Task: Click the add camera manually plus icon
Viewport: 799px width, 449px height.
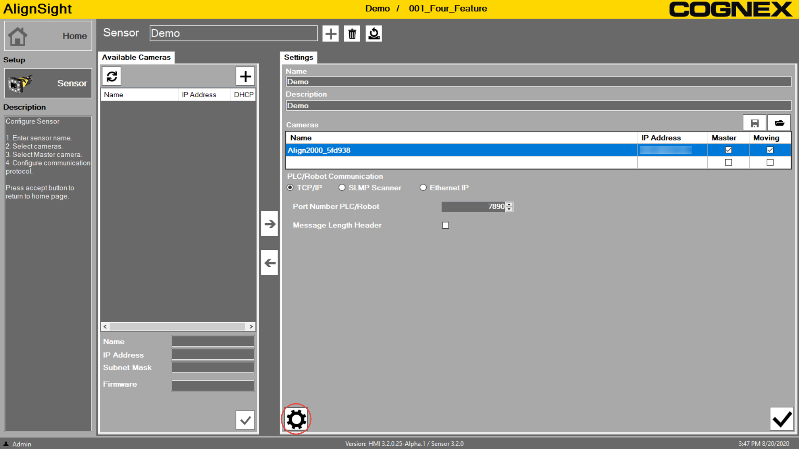Action: click(245, 76)
